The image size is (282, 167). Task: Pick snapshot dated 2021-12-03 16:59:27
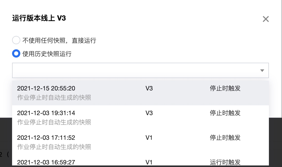click(x=46, y=162)
